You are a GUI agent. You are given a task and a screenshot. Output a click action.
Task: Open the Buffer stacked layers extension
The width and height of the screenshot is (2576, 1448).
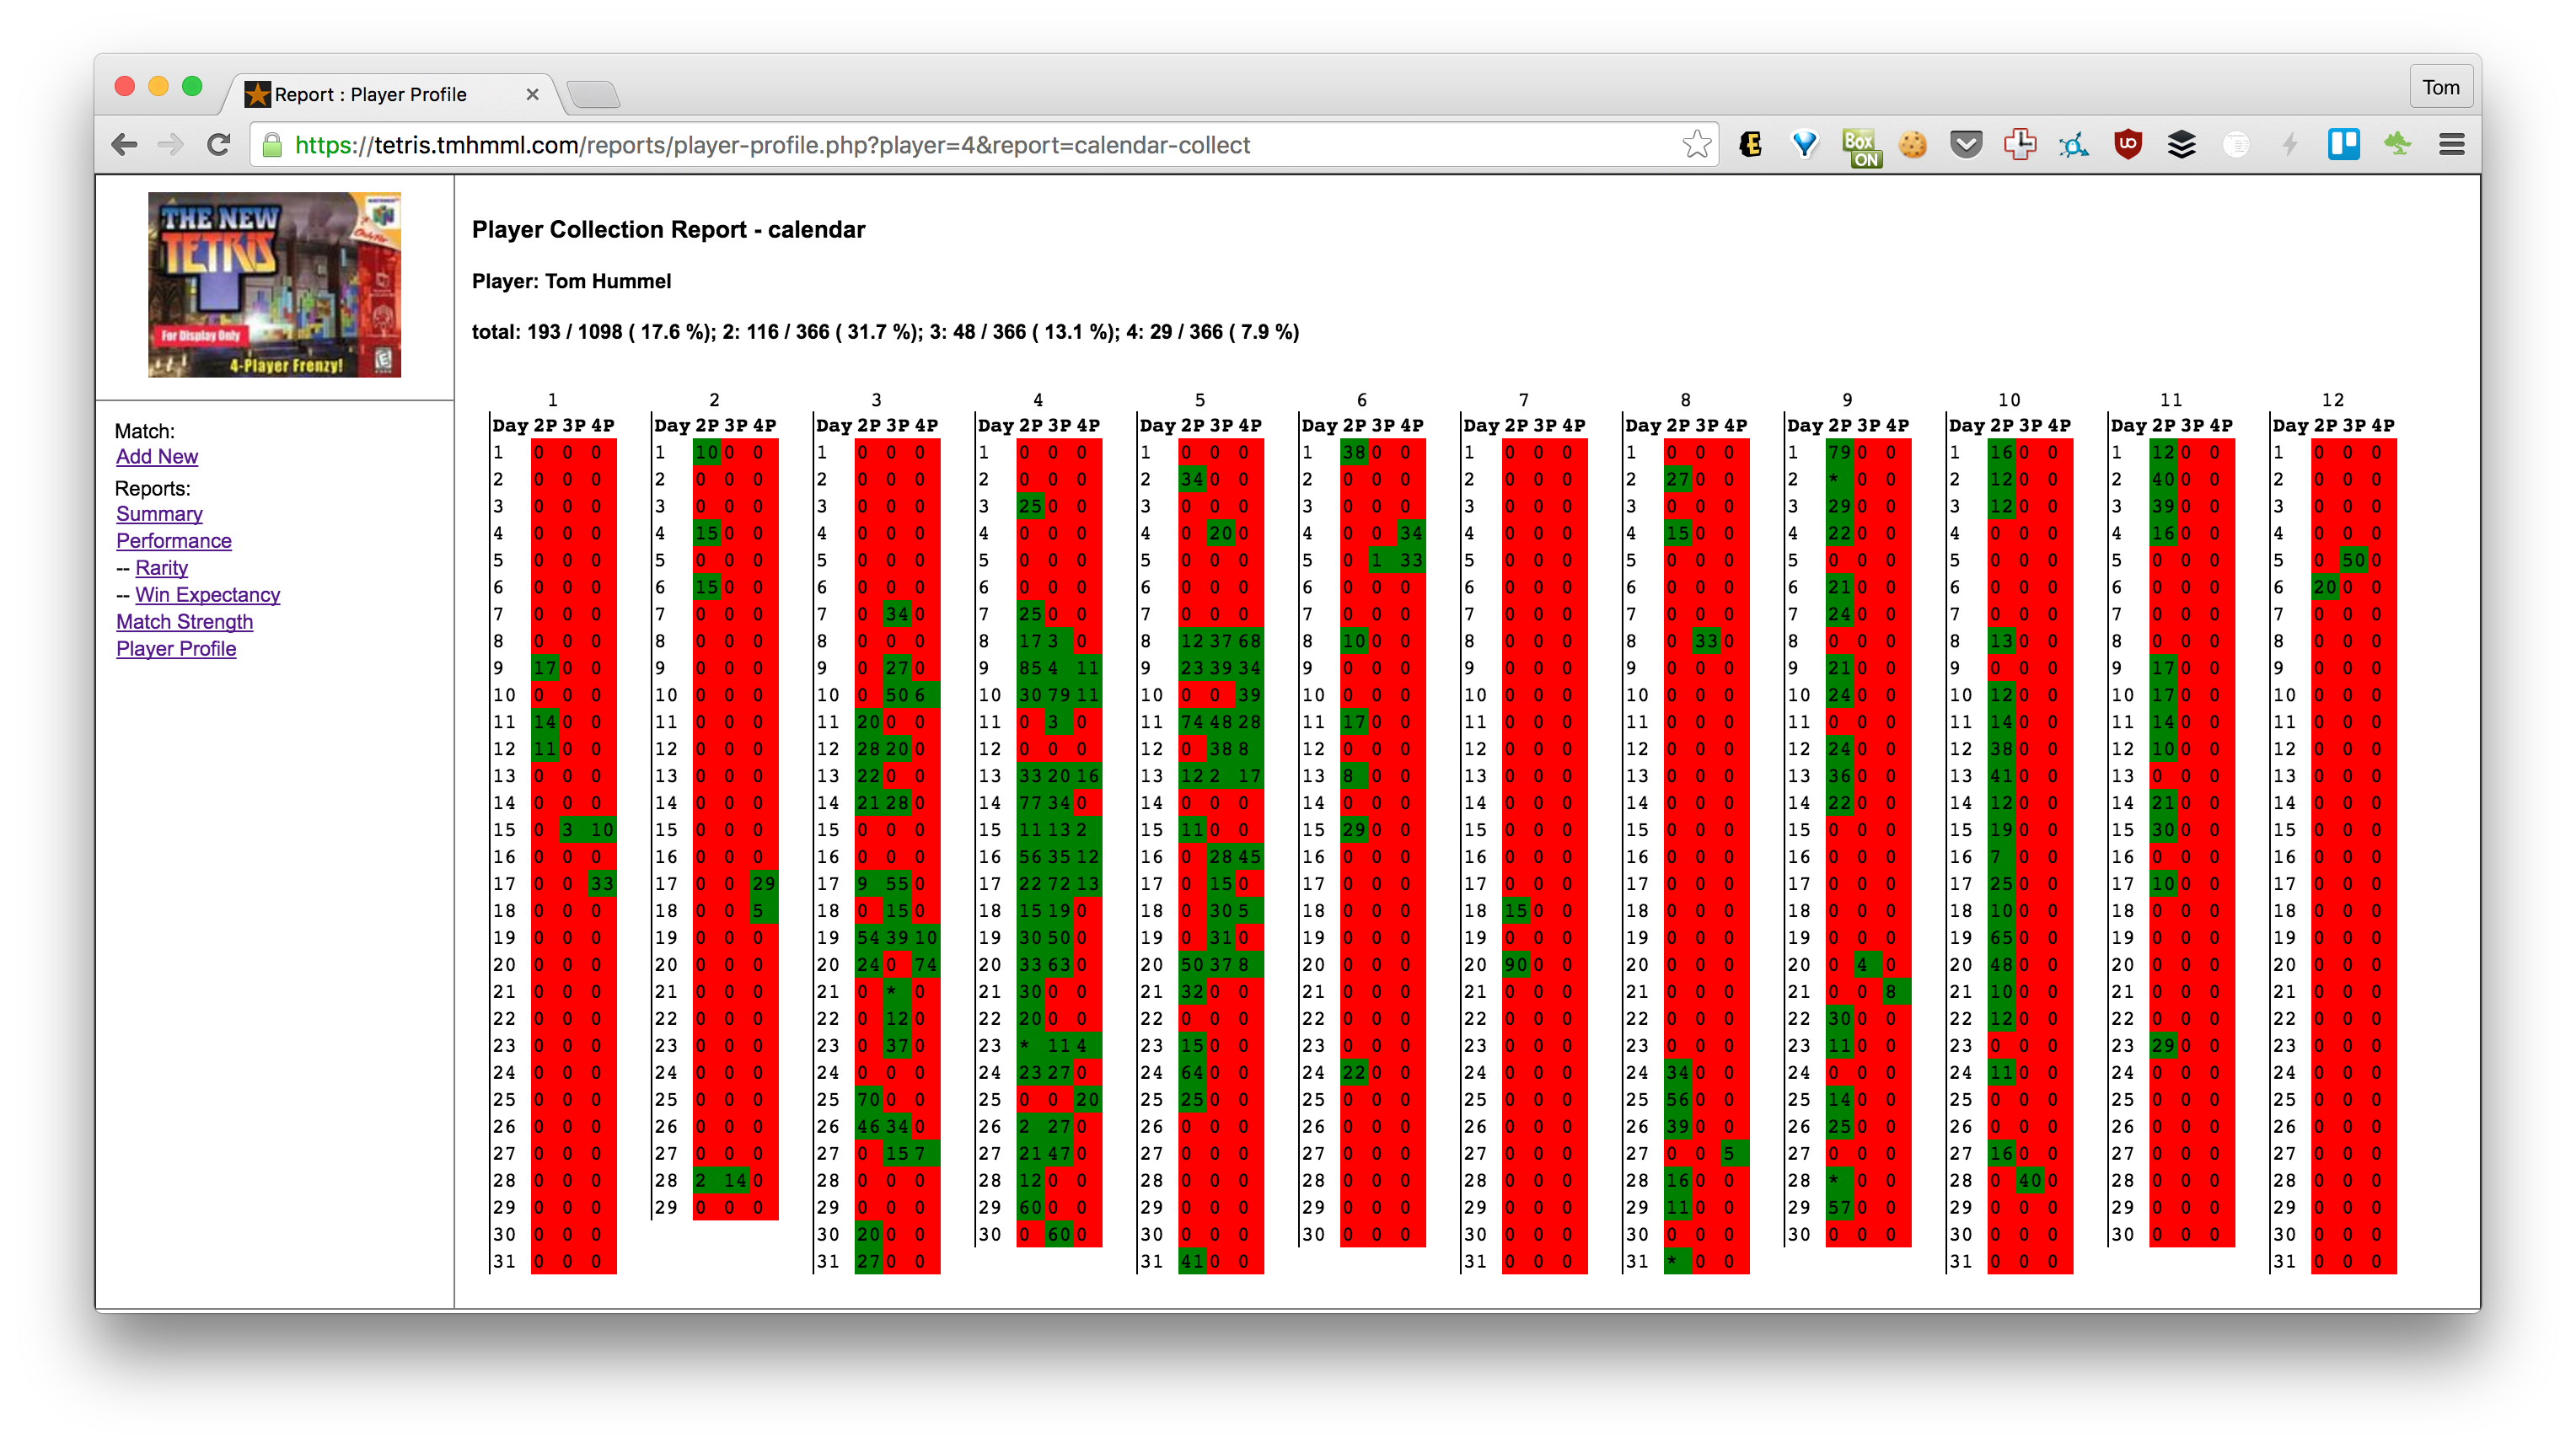pos(2181,145)
